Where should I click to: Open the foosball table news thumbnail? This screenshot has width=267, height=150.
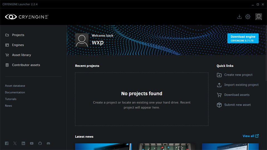click(167, 147)
